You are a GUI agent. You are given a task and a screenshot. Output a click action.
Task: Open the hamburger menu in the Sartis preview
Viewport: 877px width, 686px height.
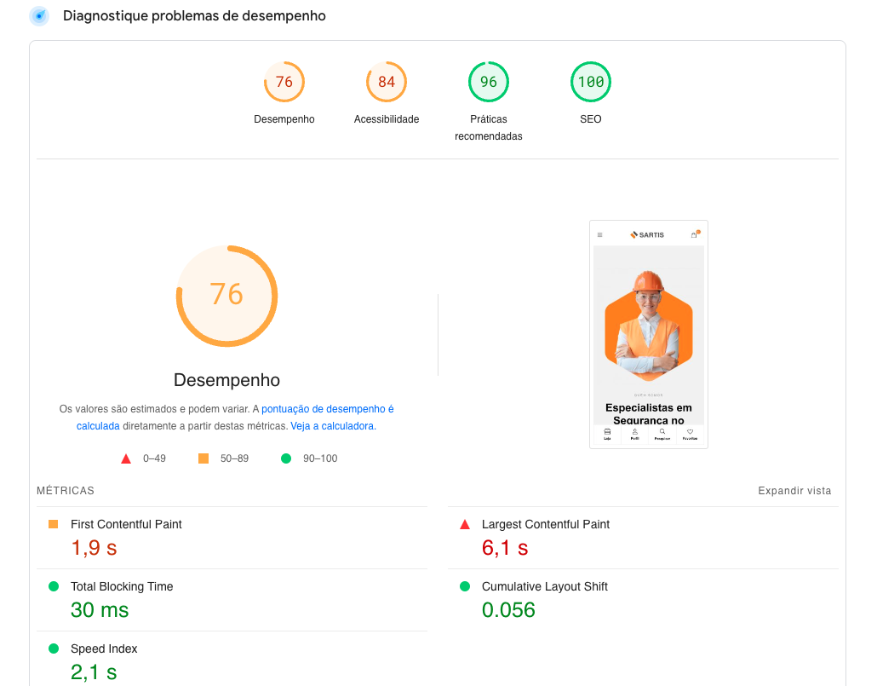click(600, 235)
